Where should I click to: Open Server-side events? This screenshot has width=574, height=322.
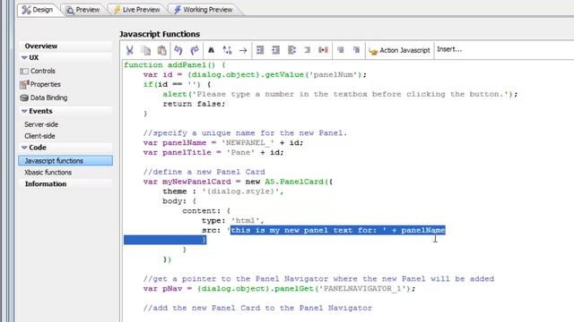[x=41, y=124]
